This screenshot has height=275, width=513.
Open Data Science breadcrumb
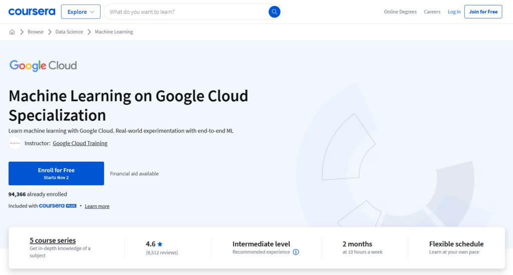[69, 32]
